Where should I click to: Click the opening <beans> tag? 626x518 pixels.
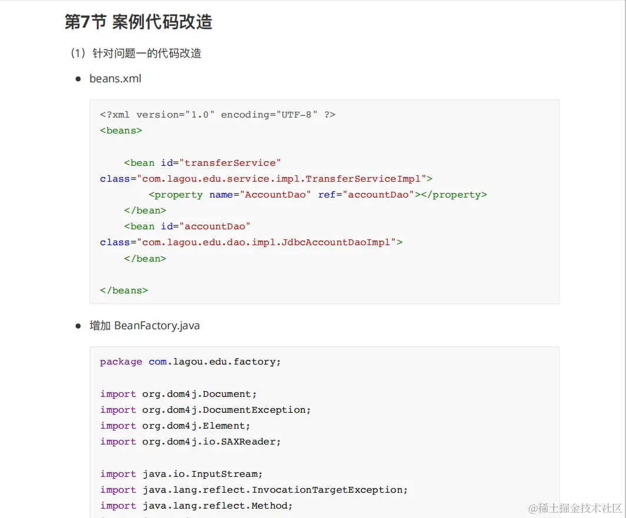(121, 131)
